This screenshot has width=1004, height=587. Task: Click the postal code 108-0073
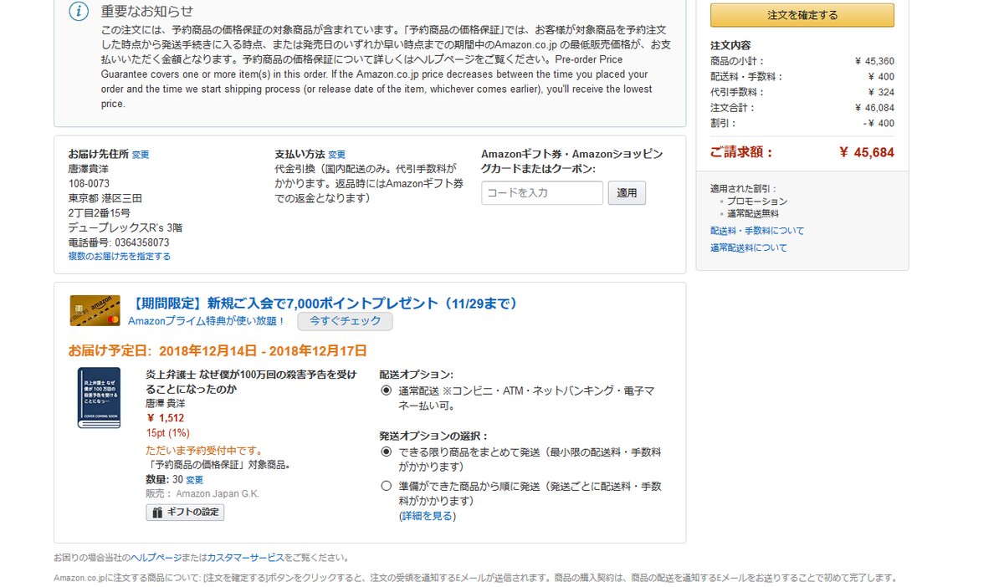click(x=89, y=183)
